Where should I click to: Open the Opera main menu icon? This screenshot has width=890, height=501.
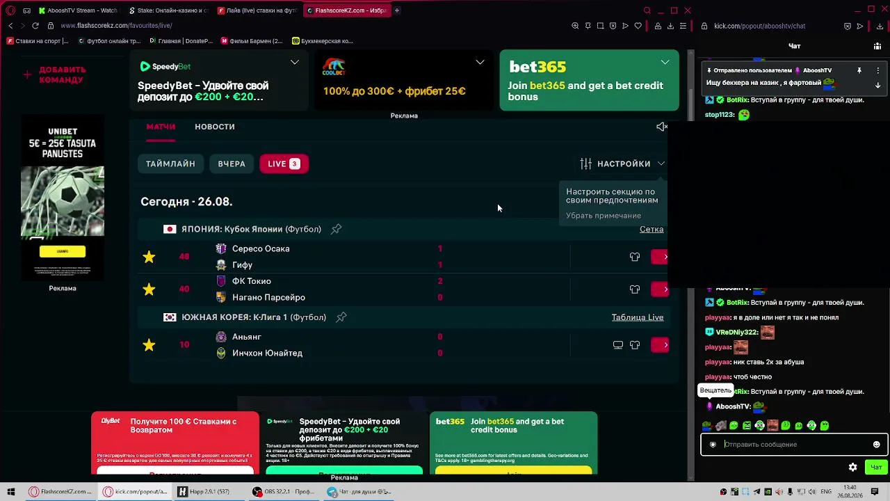point(10,10)
